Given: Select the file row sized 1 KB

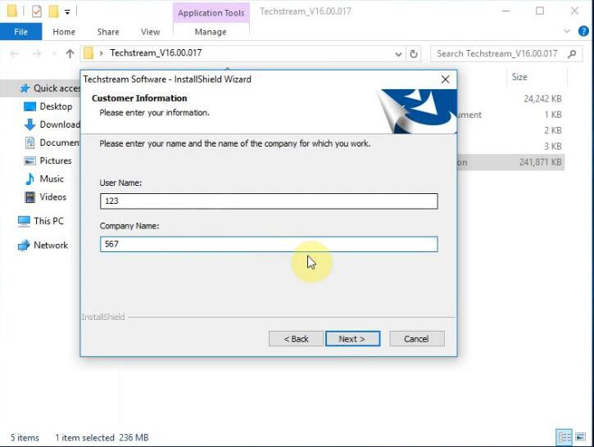Looking at the screenshot, I should (x=510, y=115).
